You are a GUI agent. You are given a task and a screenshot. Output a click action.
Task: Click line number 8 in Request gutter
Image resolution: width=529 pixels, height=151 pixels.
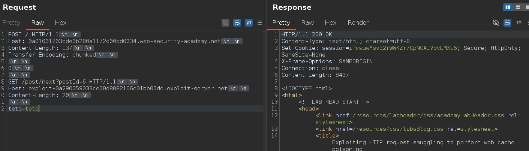[x=2, y=82]
